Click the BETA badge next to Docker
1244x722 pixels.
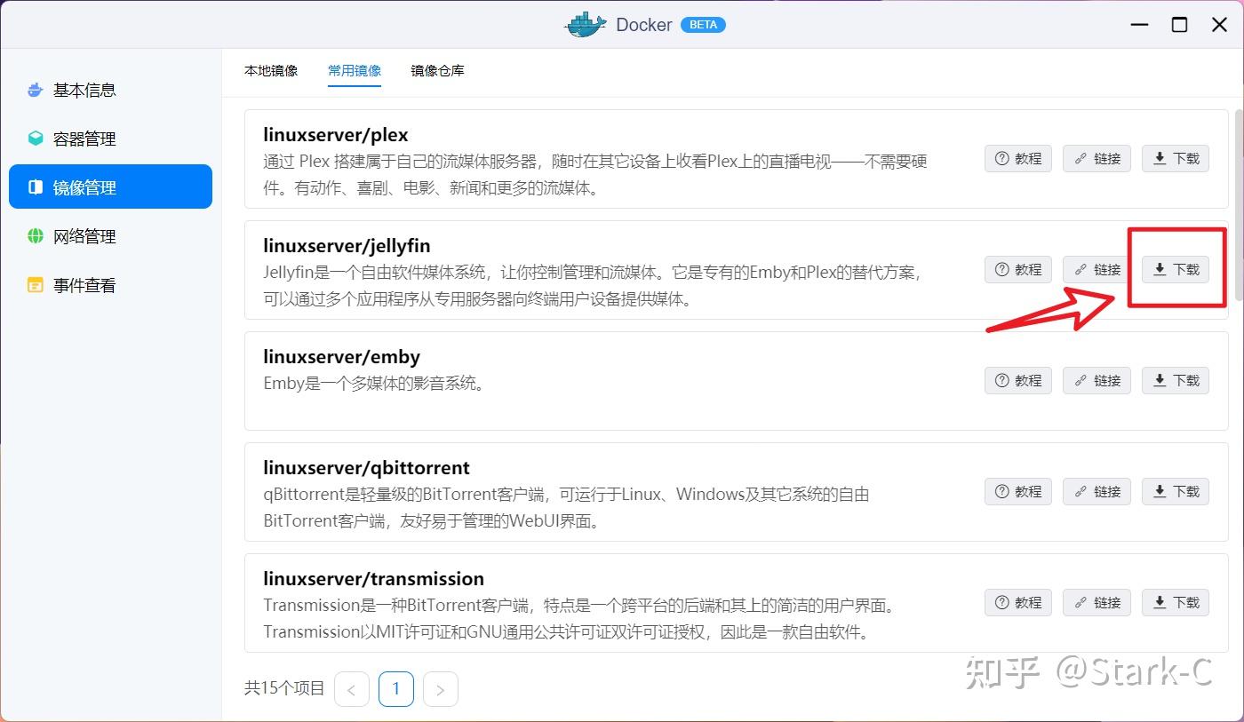703,24
